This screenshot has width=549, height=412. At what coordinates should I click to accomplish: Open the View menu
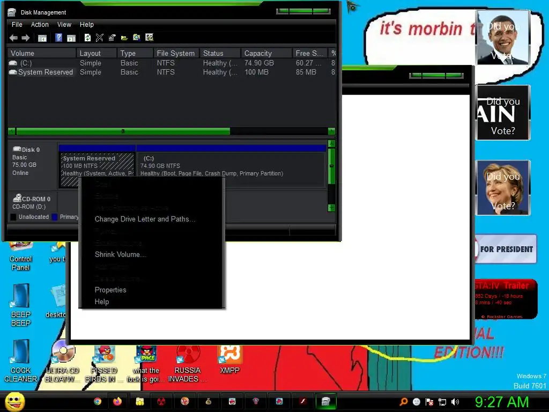(64, 25)
